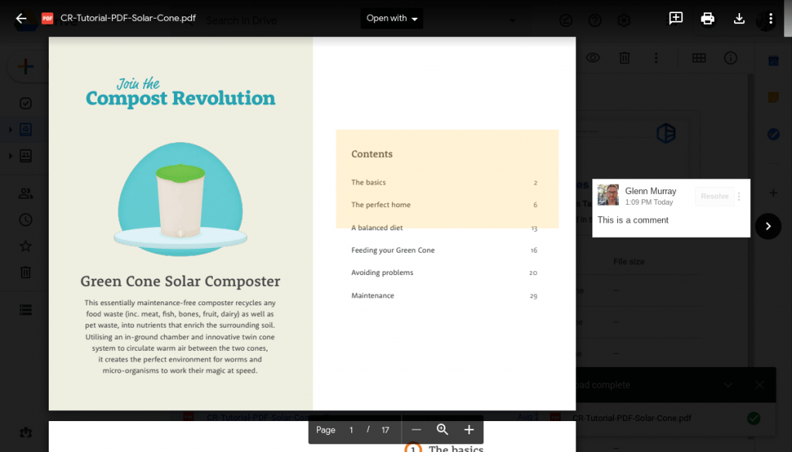Open Drive settings gear
This screenshot has width=792, height=452.
[x=624, y=20]
